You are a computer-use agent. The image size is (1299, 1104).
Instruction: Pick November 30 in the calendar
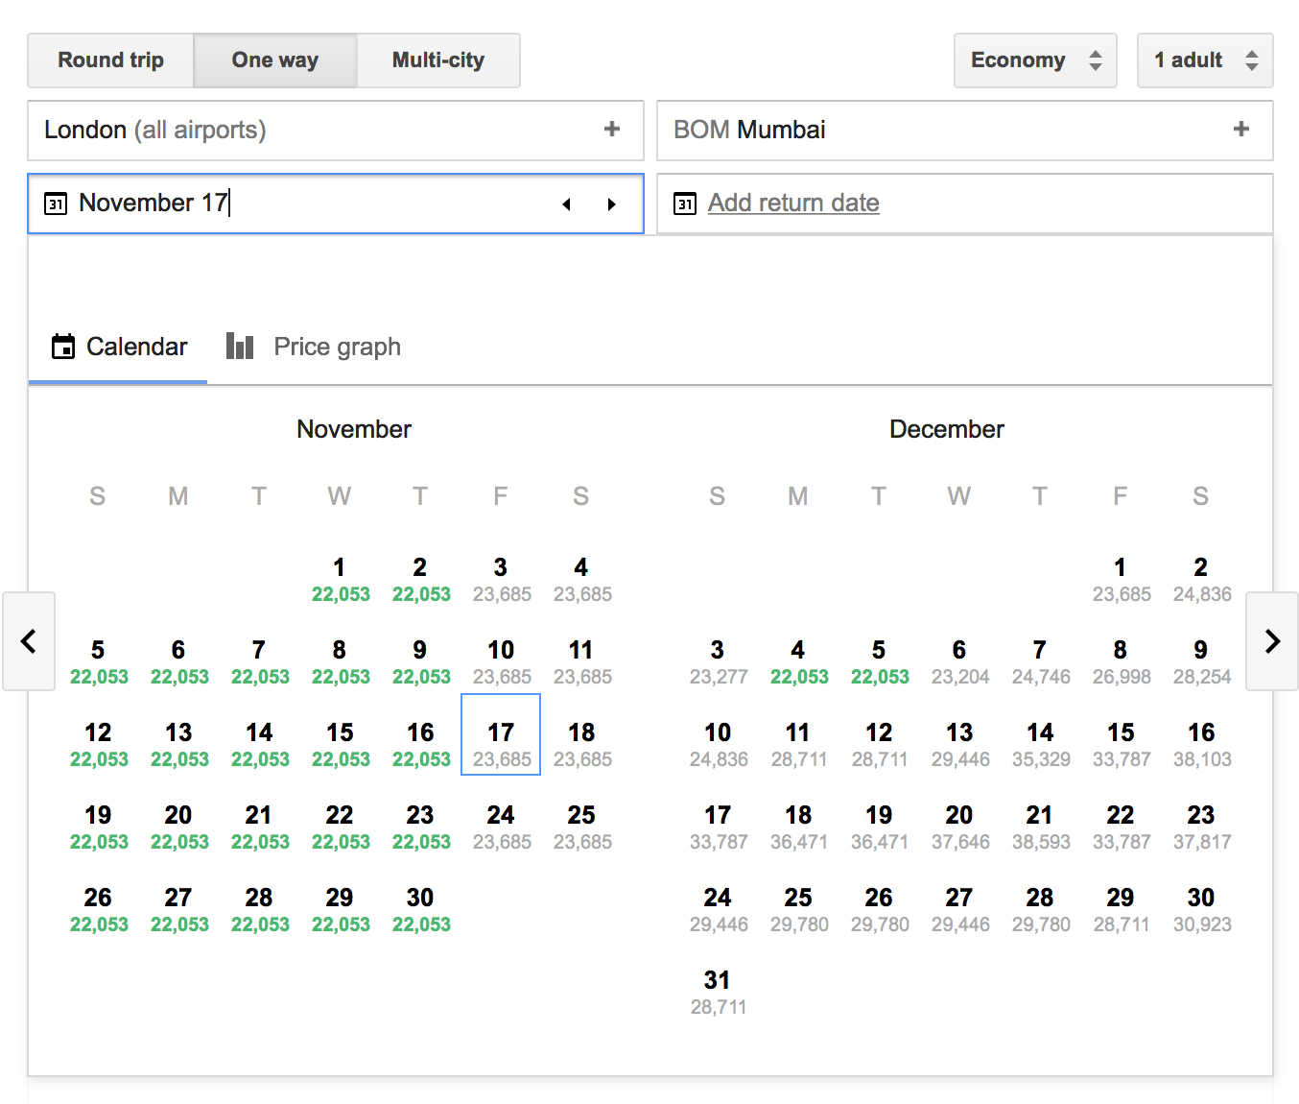(x=420, y=909)
